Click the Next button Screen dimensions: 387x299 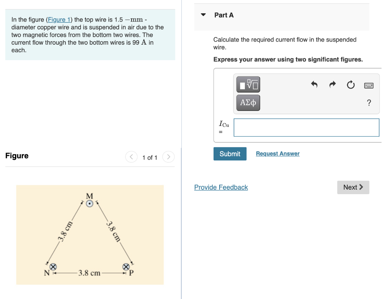pos(353,187)
